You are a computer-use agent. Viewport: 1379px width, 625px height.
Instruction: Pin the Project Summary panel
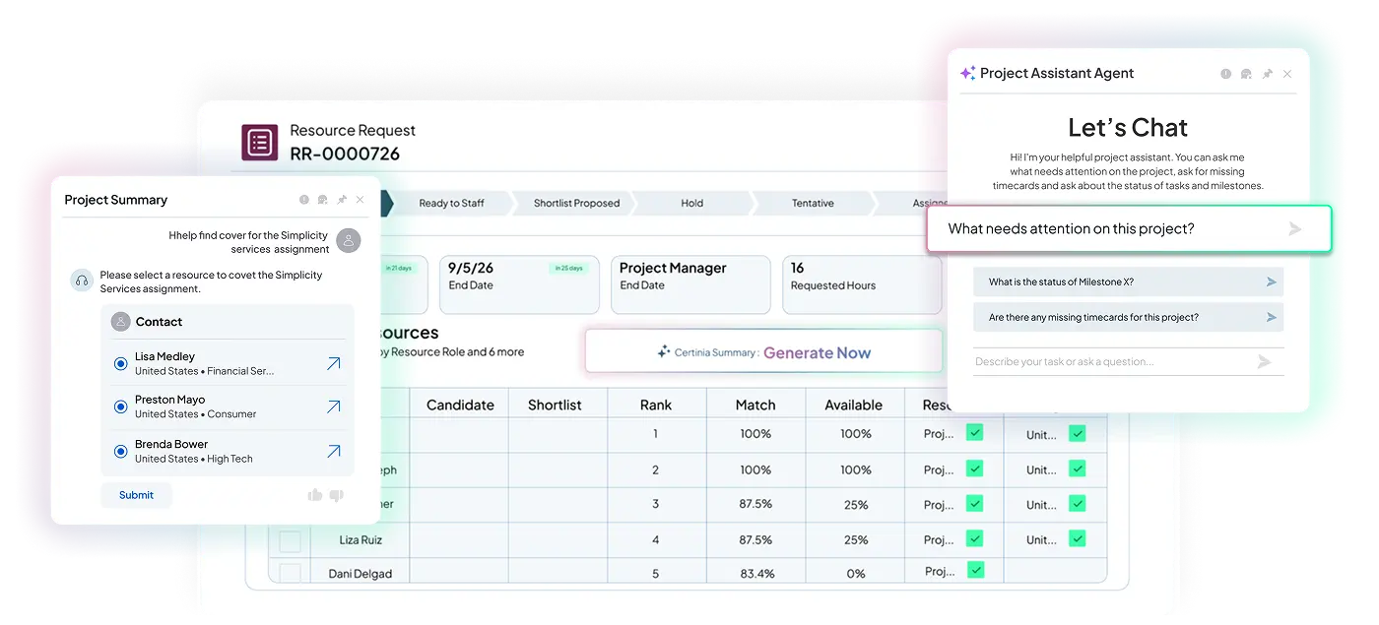coord(341,200)
